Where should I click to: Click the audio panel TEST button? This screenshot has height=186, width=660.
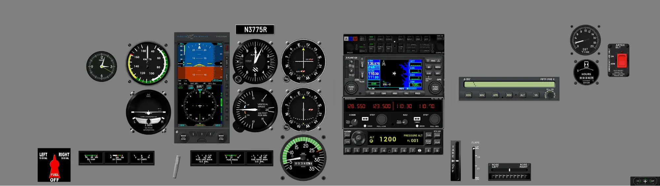tap(440, 39)
